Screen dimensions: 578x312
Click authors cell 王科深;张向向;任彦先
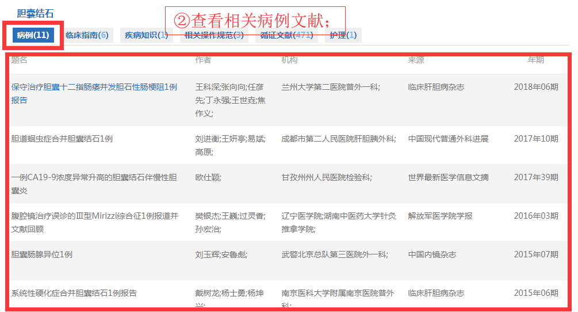point(231,100)
